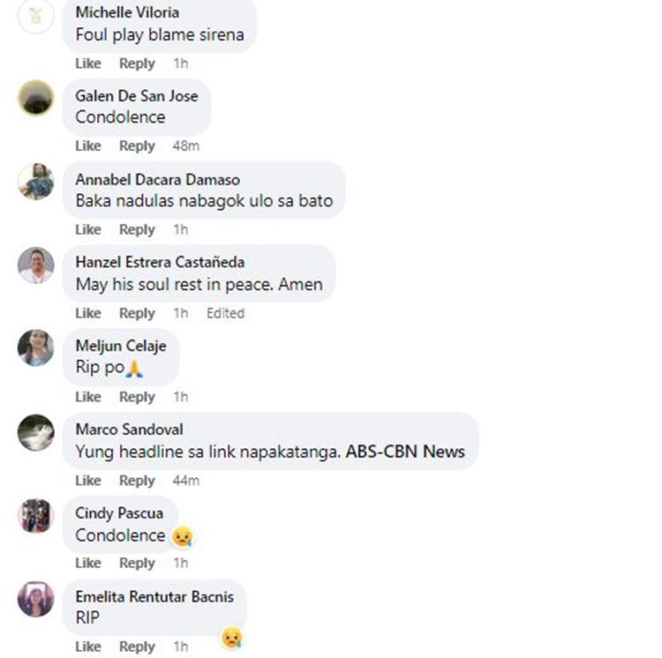Like Cindy Pascua's Condolence comment
This screenshot has height=658, width=662.
point(88,563)
